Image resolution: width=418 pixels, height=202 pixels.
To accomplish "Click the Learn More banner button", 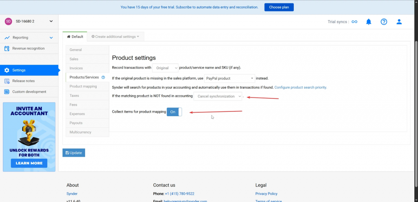I will coord(29,163).
